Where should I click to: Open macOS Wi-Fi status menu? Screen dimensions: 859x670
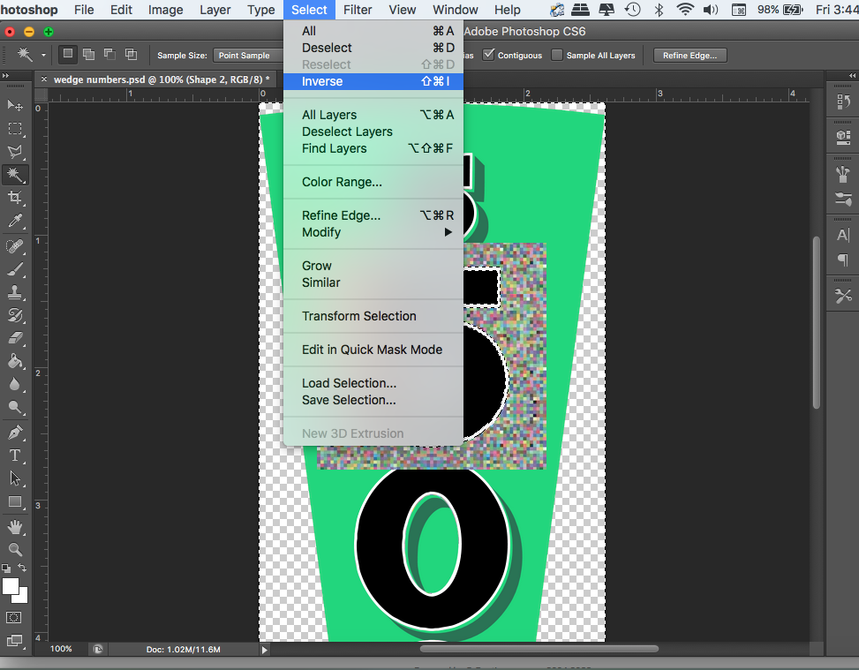pyautogui.click(x=685, y=10)
